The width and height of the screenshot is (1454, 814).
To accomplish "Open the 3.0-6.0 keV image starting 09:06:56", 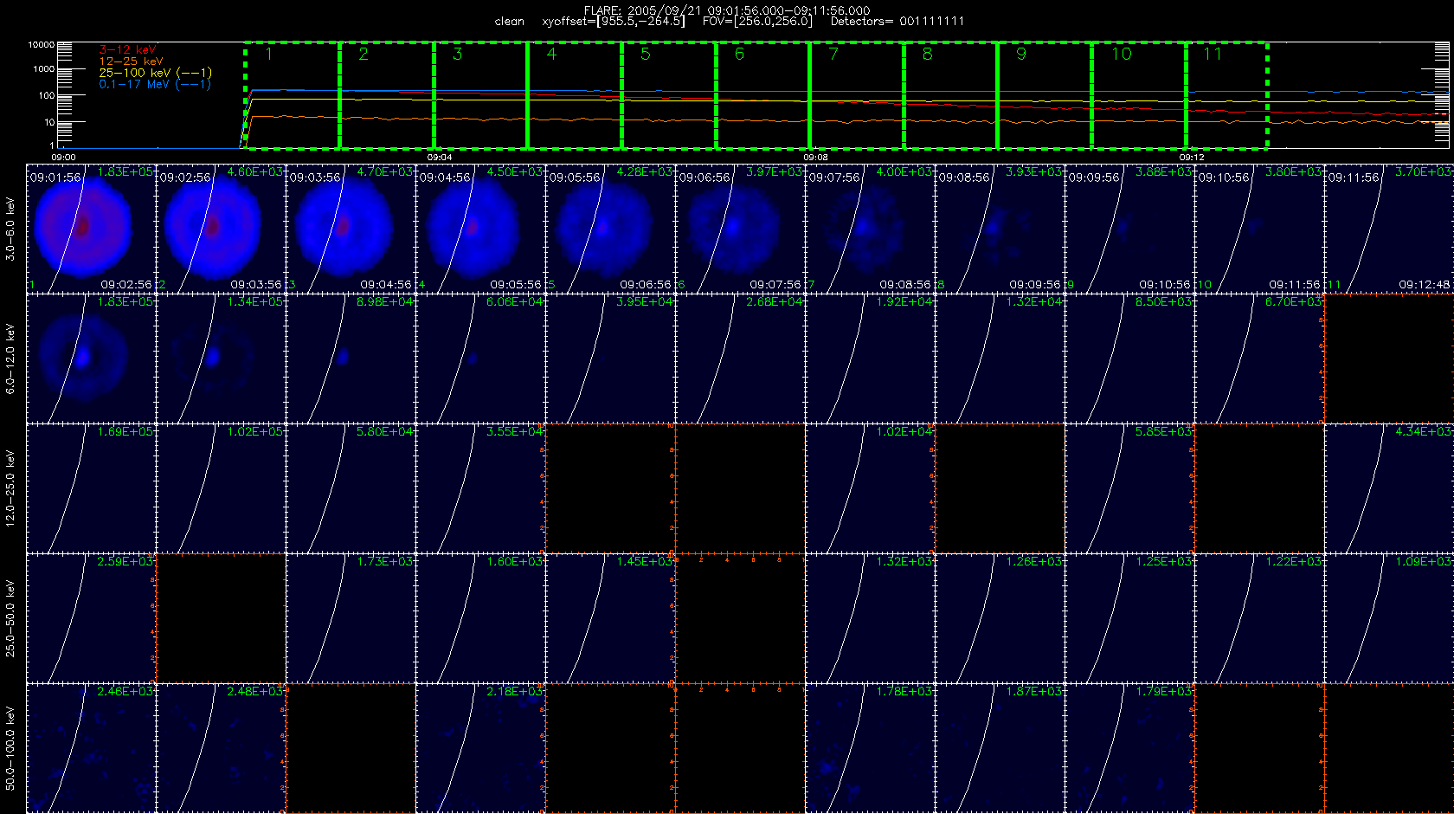I will pos(740,228).
